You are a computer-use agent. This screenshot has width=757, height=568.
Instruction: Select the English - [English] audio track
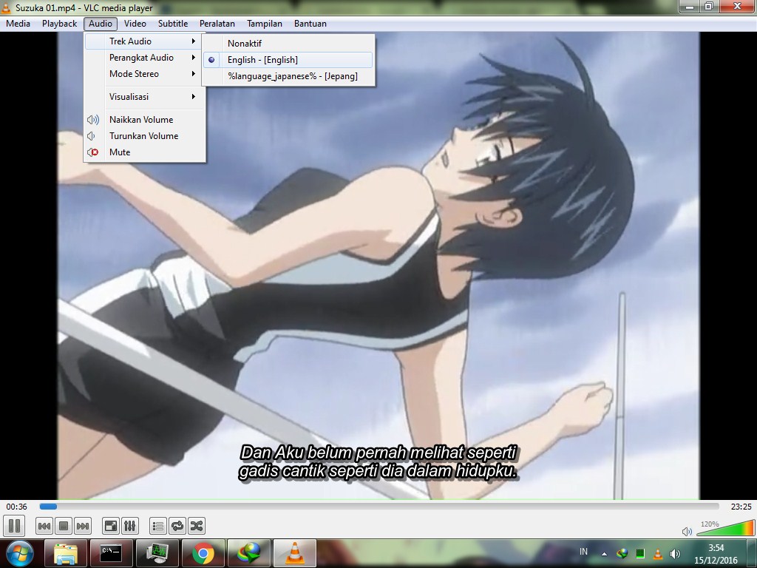[x=288, y=60]
